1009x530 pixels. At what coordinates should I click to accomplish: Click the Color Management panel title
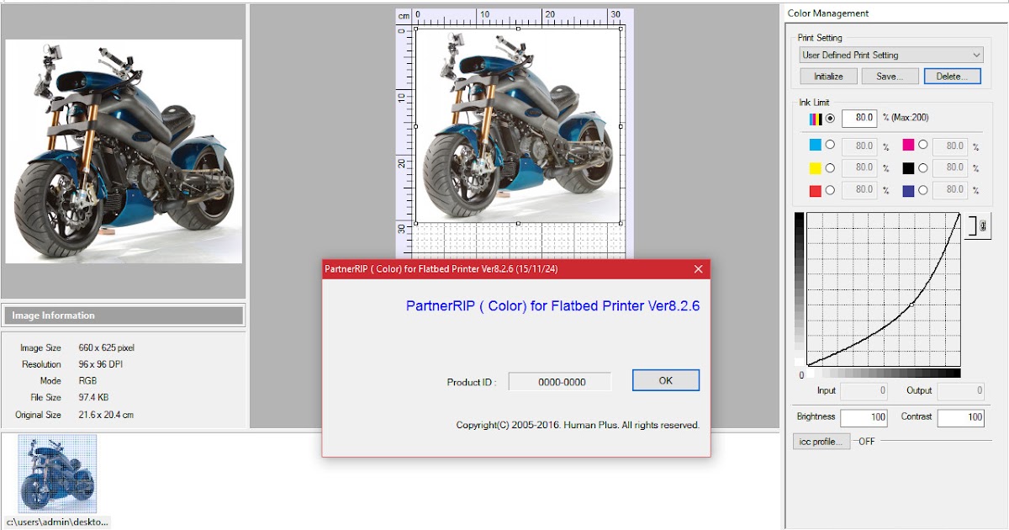(828, 13)
